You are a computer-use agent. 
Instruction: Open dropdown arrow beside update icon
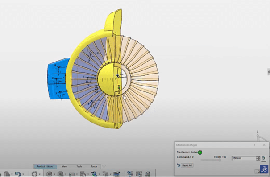(40, 174)
